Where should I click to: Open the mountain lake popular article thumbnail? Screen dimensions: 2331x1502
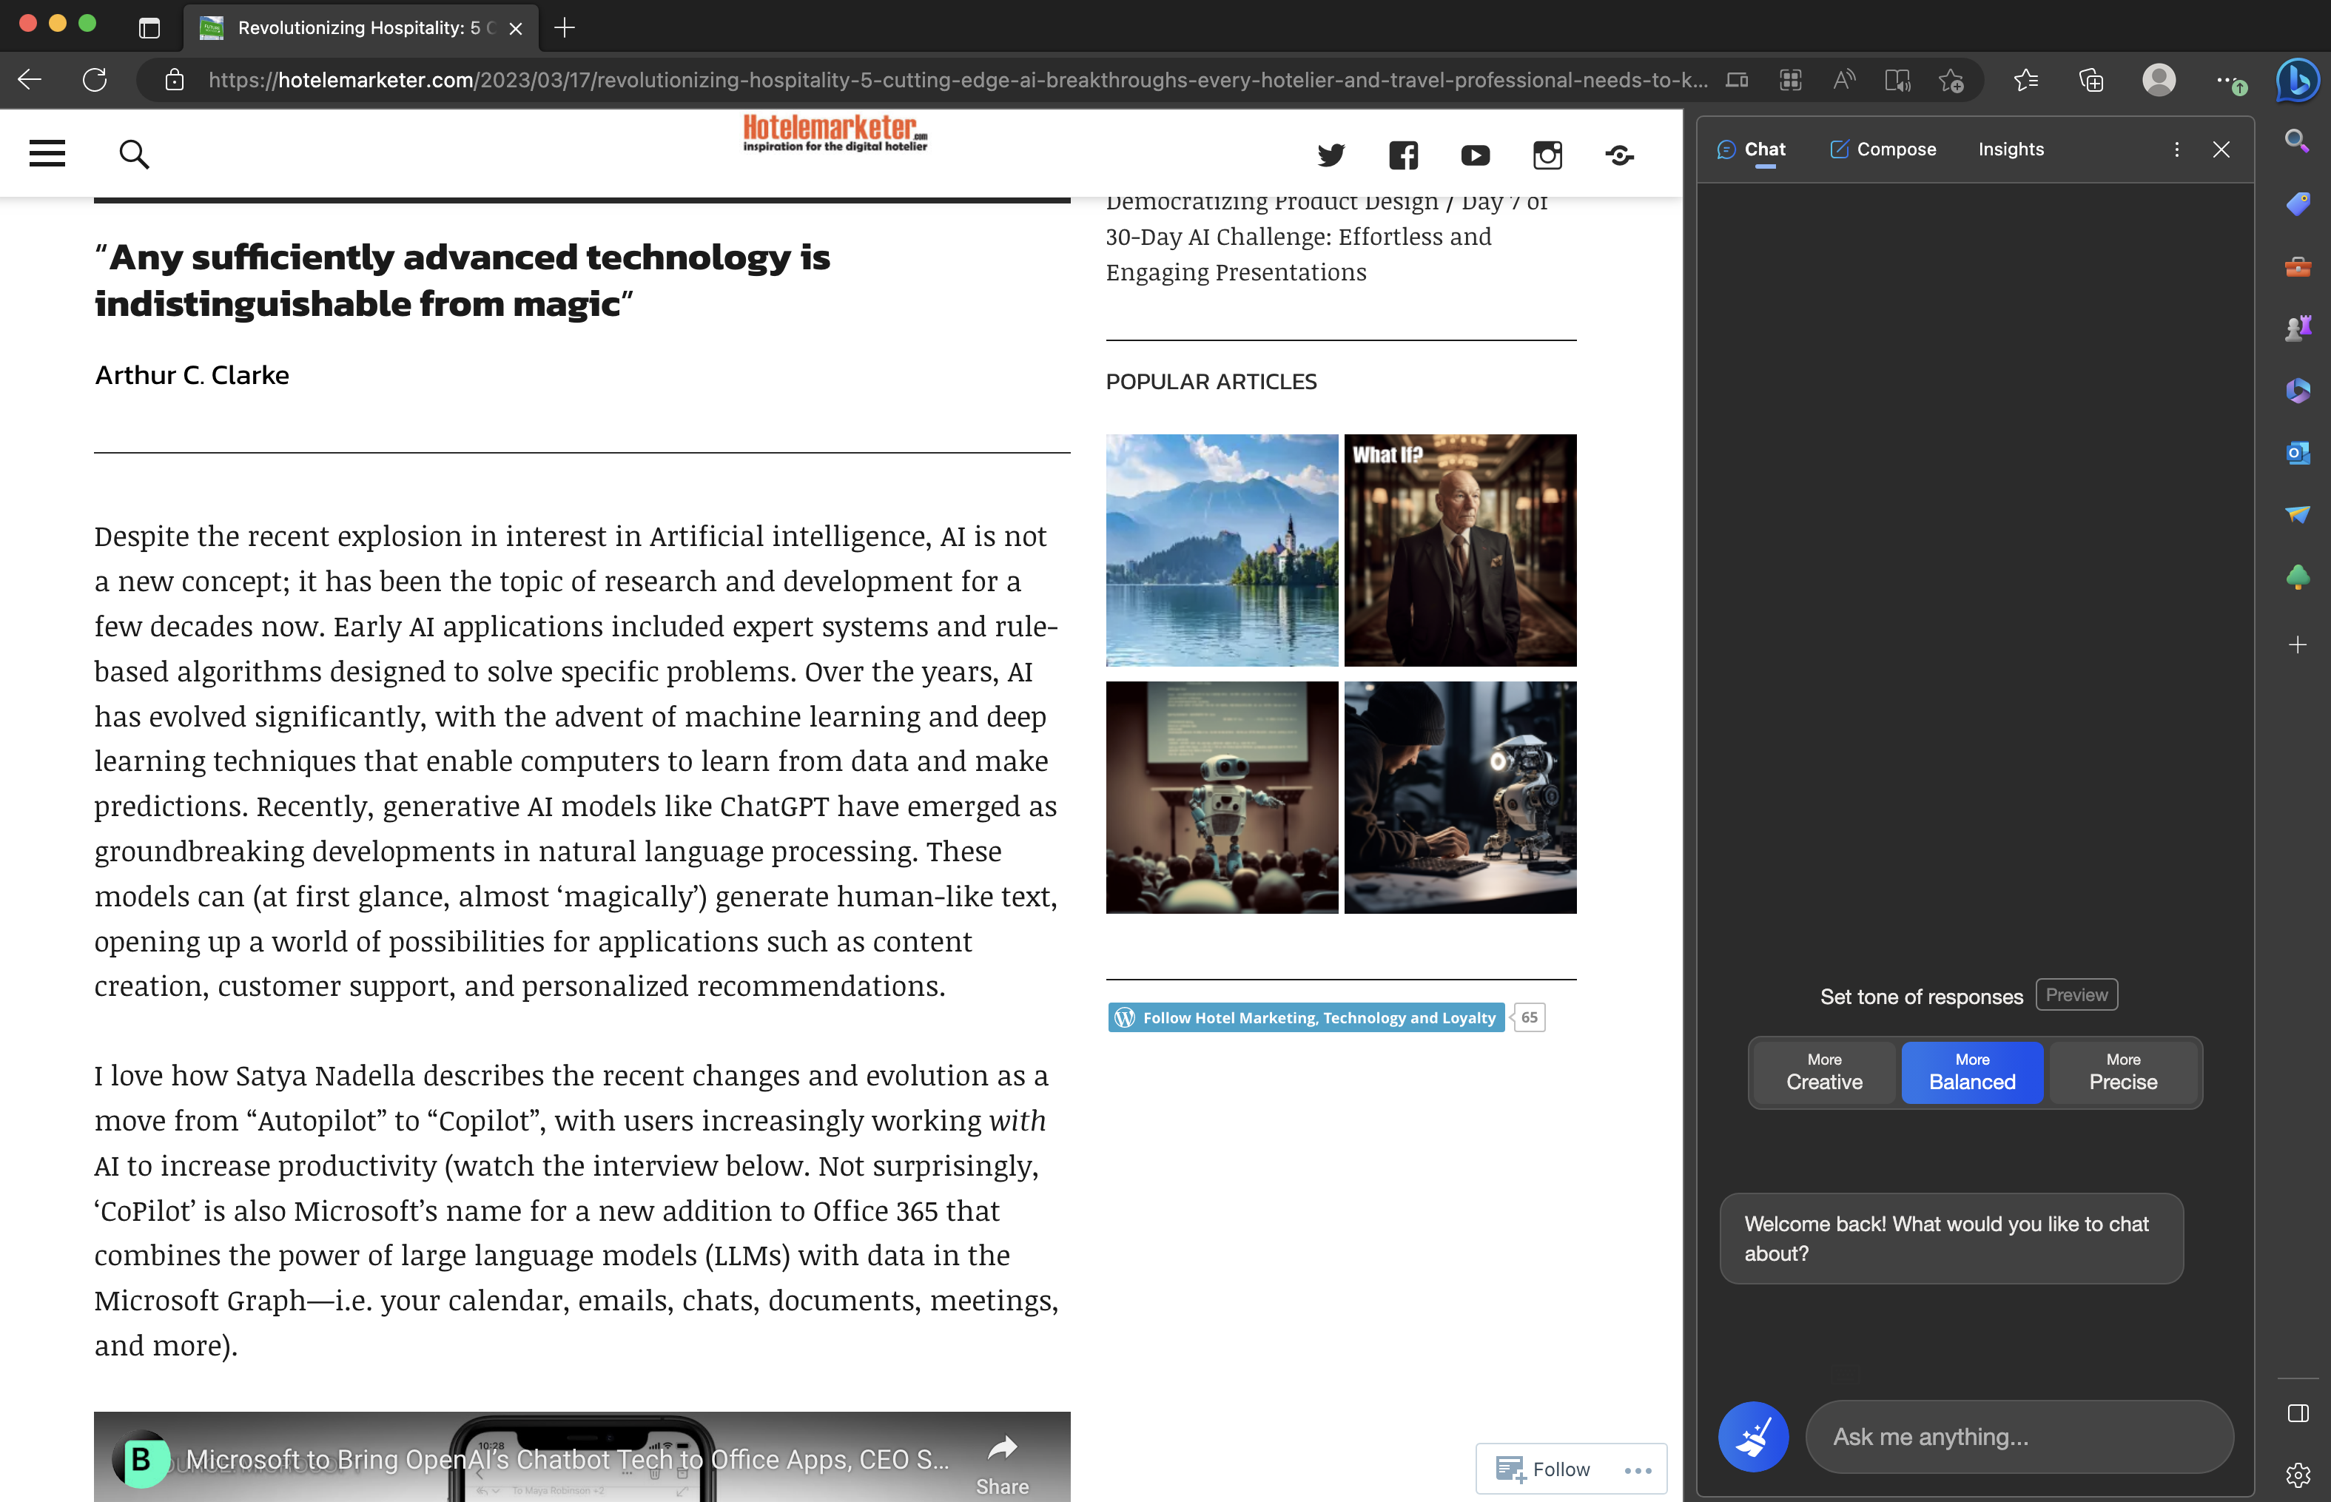[1221, 550]
